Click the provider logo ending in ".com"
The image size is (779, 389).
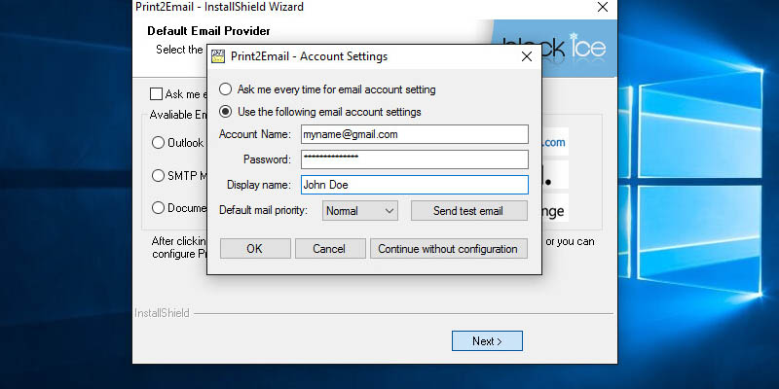click(554, 143)
